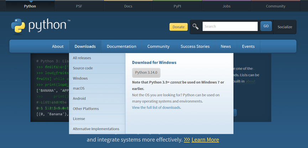Select All releases in Downloads menu

click(97, 58)
